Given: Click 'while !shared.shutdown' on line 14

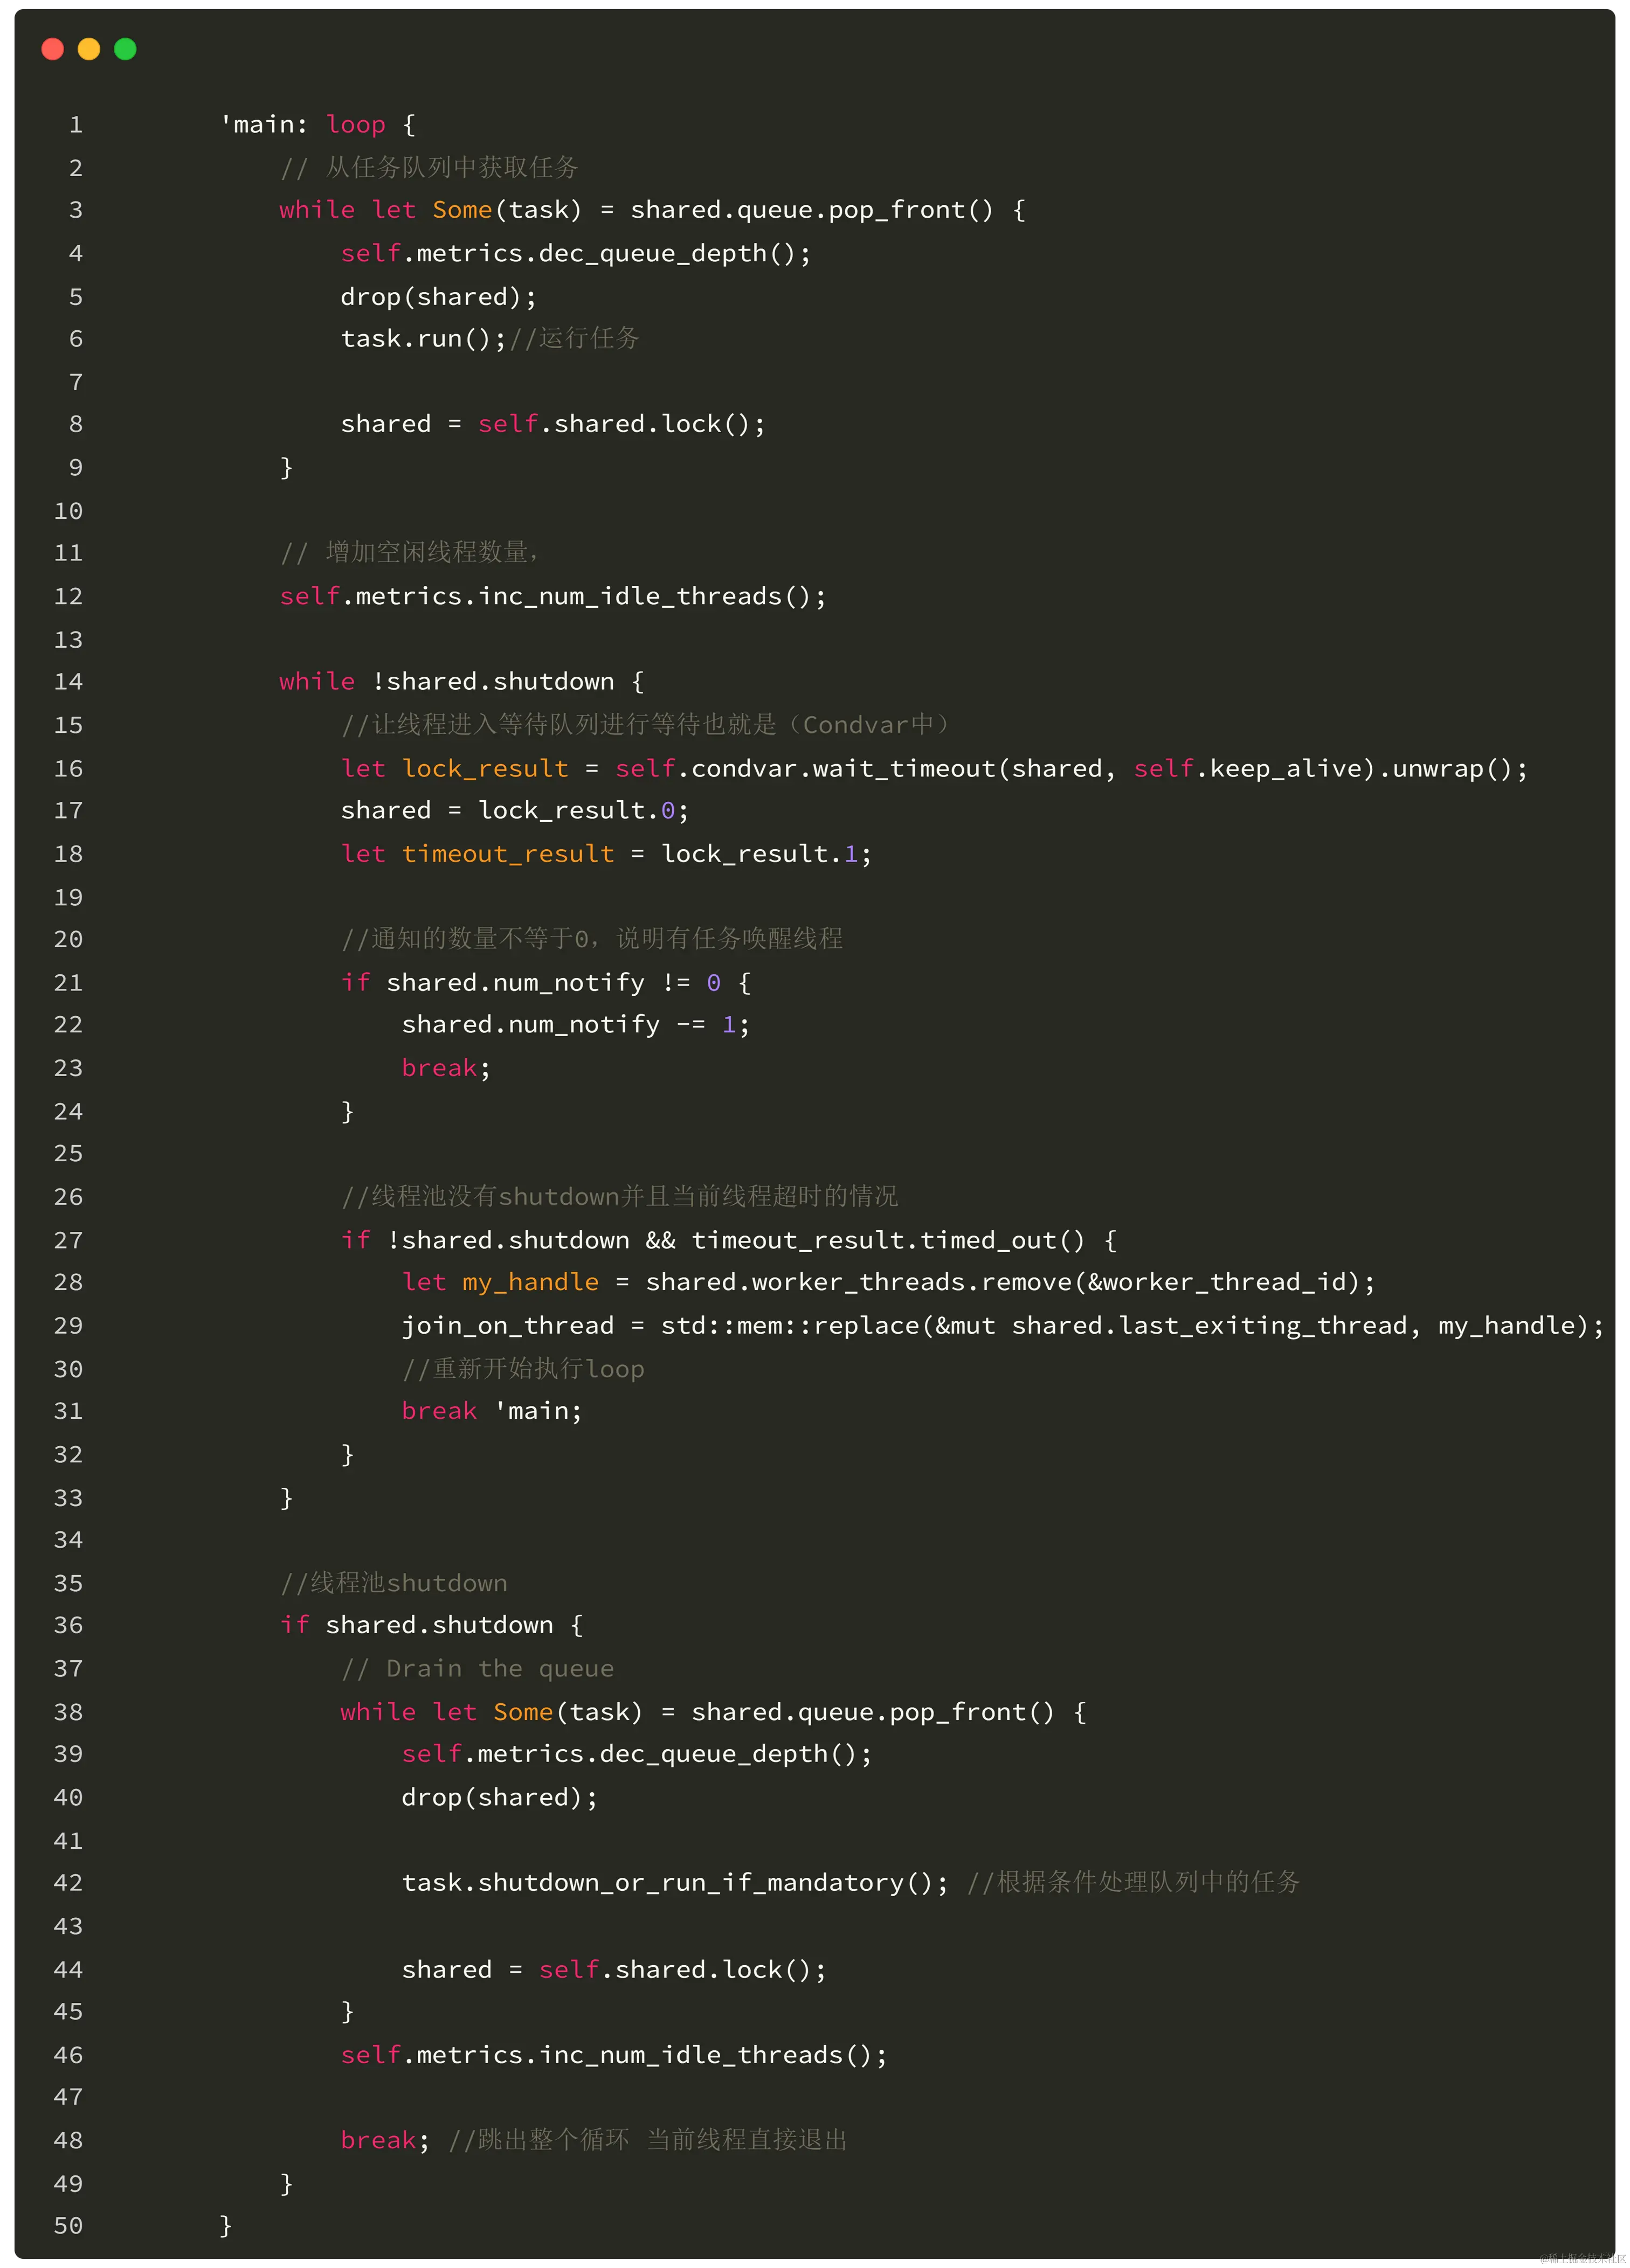Looking at the screenshot, I should (x=446, y=682).
